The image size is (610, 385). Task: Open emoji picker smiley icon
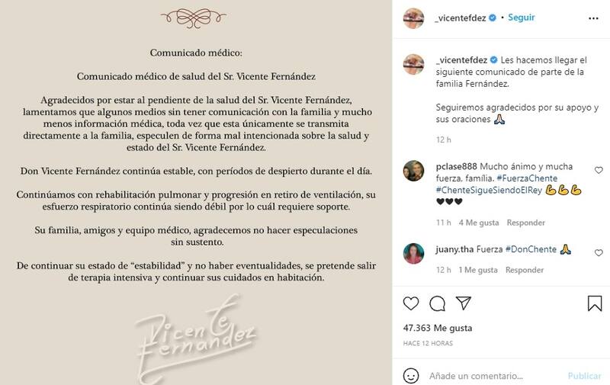point(411,376)
